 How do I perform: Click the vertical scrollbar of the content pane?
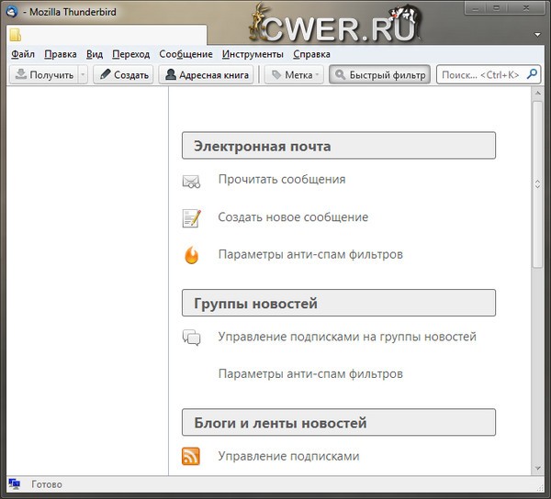pos(537,275)
